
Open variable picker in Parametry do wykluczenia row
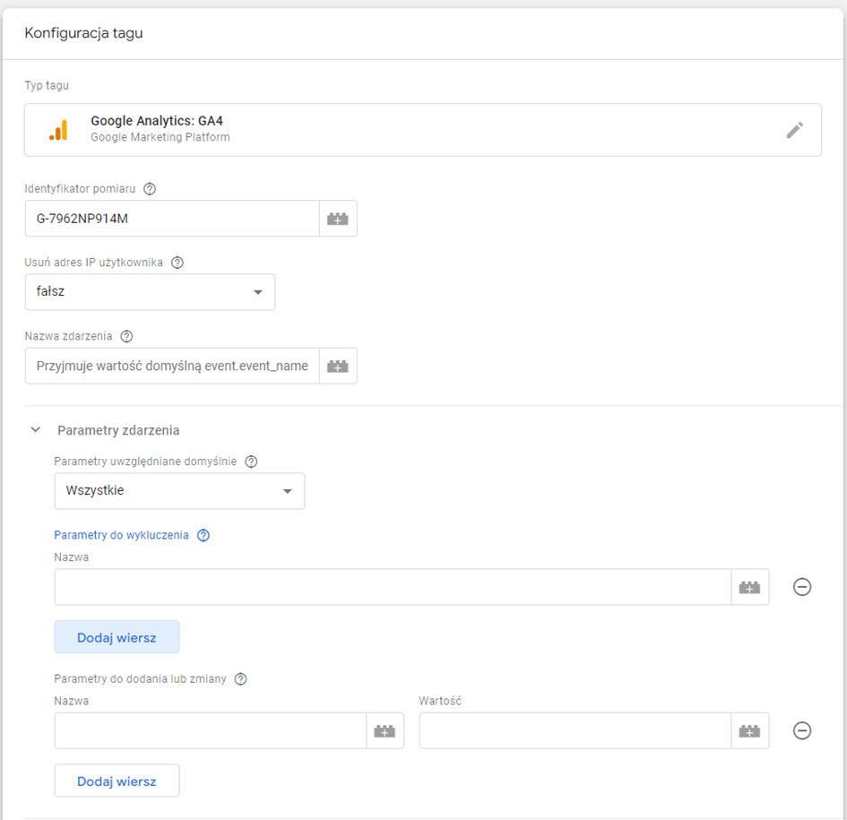point(749,587)
